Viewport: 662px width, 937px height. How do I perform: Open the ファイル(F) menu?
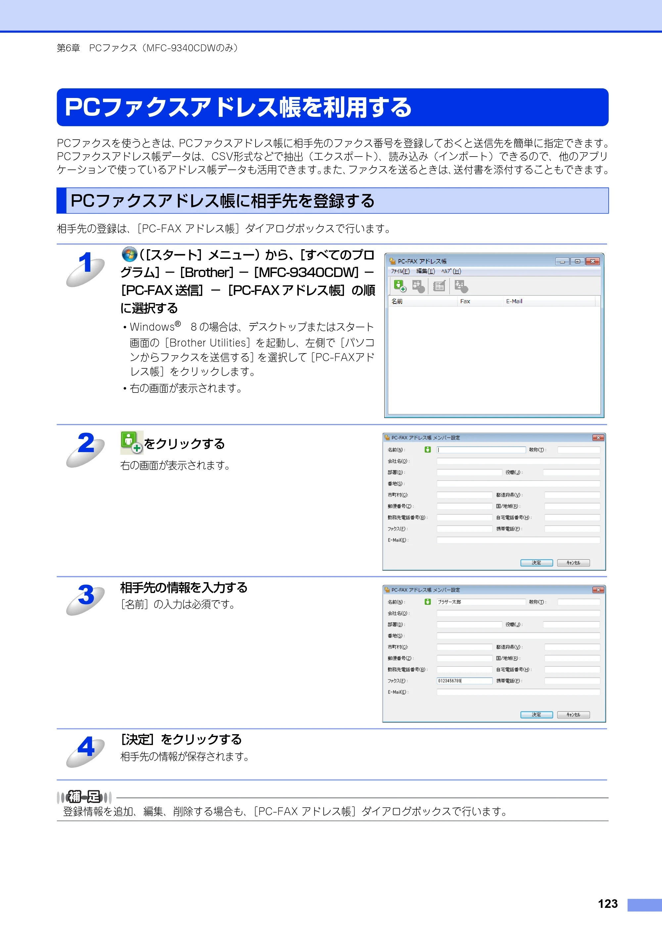[400, 271]
